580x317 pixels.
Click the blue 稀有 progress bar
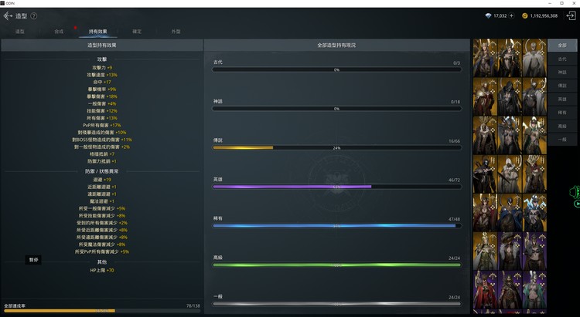coord(336,225)
